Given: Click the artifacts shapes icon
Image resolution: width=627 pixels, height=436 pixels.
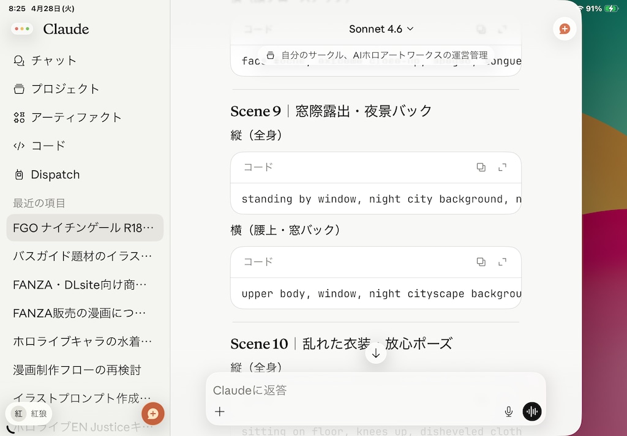Looking at the screenshot, I should tap(19, 117).
